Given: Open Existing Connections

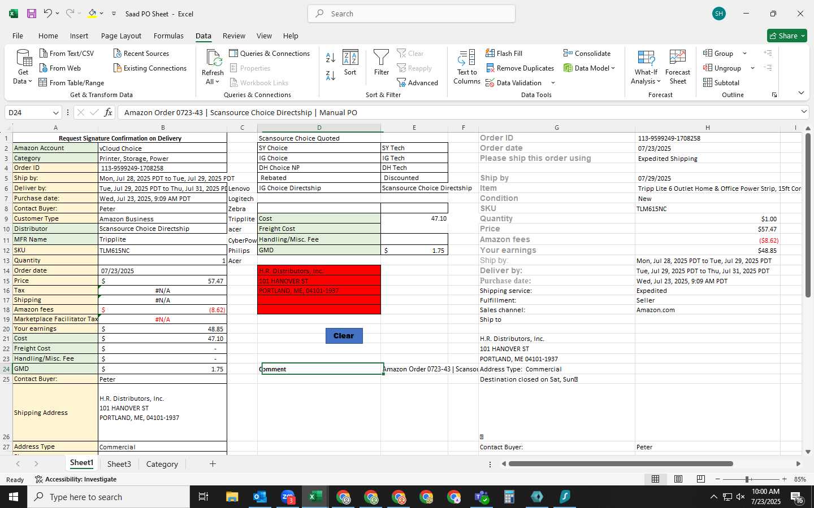Looking at the screenshot, I should click(x=150, y=68).
